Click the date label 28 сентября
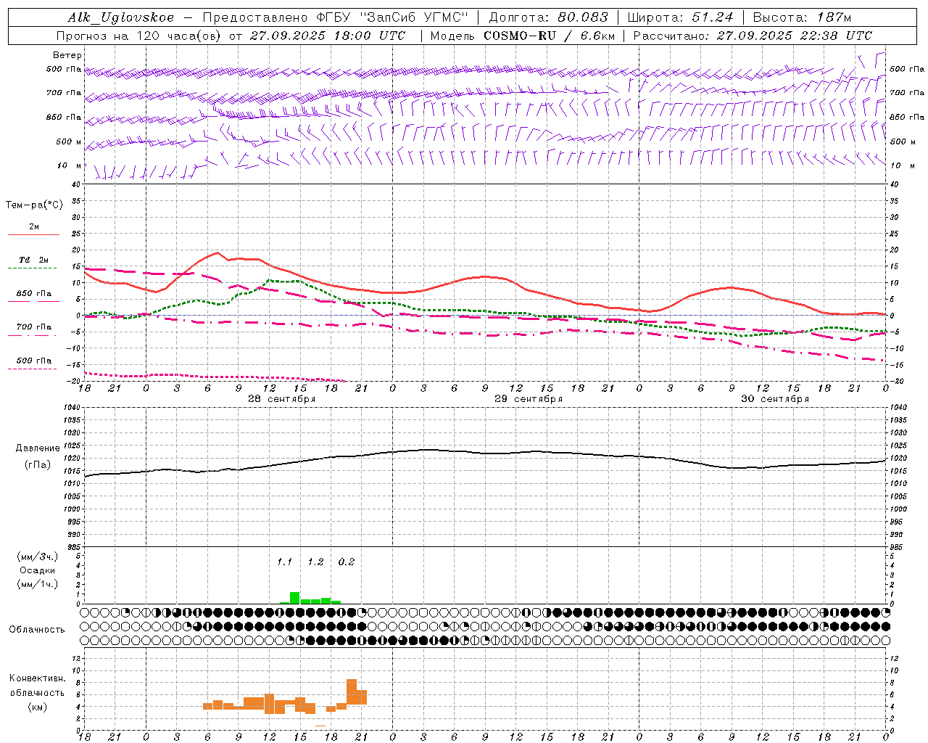This screenshot has width=928, height=743. (281, 399)
